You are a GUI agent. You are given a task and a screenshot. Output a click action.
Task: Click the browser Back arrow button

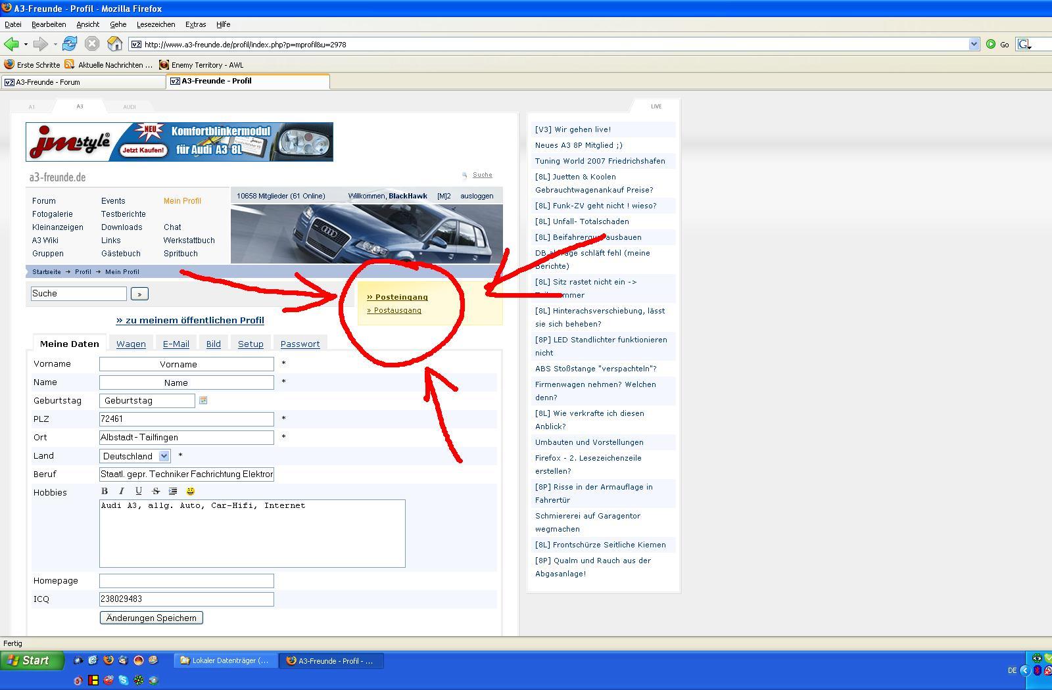[x=11, y=44]
